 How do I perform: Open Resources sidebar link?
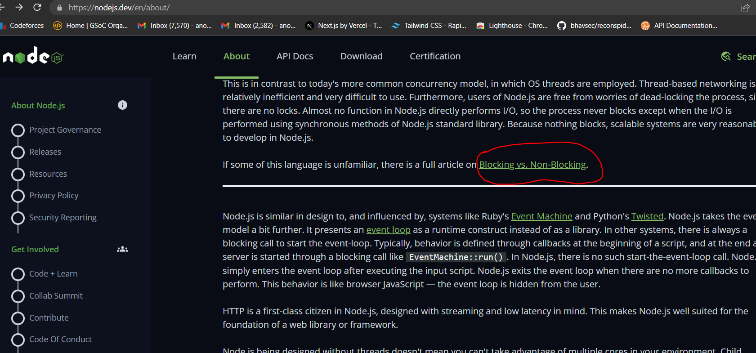point(48,174)
